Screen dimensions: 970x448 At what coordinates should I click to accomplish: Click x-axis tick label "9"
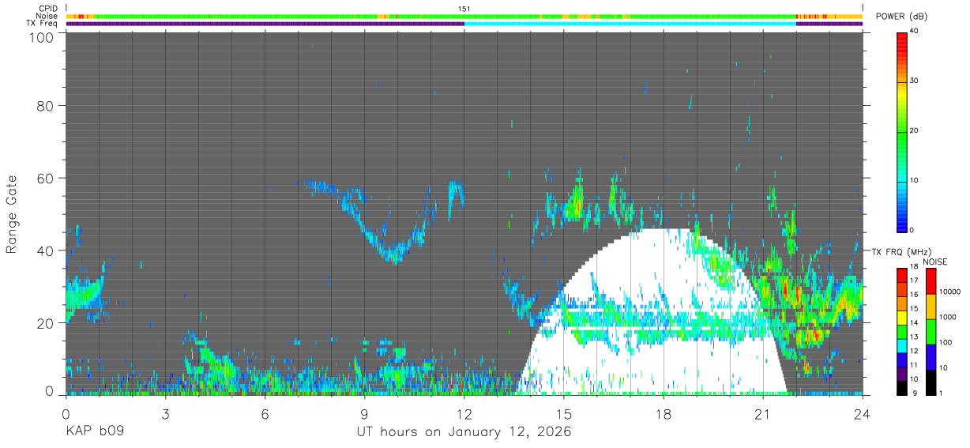click(x=364, y=414)
